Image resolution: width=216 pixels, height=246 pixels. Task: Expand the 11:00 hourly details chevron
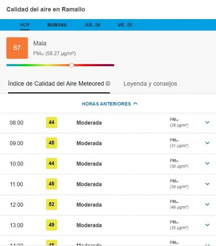[x=207, y=184]
